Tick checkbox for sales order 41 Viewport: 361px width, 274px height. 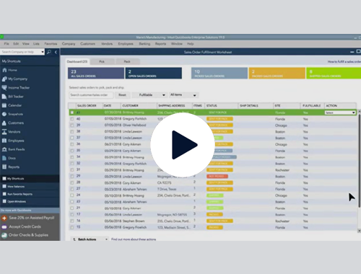coord(71,112)
